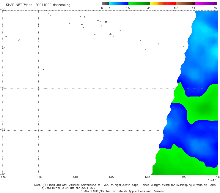Click the latitude label '-30'

point(3,88)
